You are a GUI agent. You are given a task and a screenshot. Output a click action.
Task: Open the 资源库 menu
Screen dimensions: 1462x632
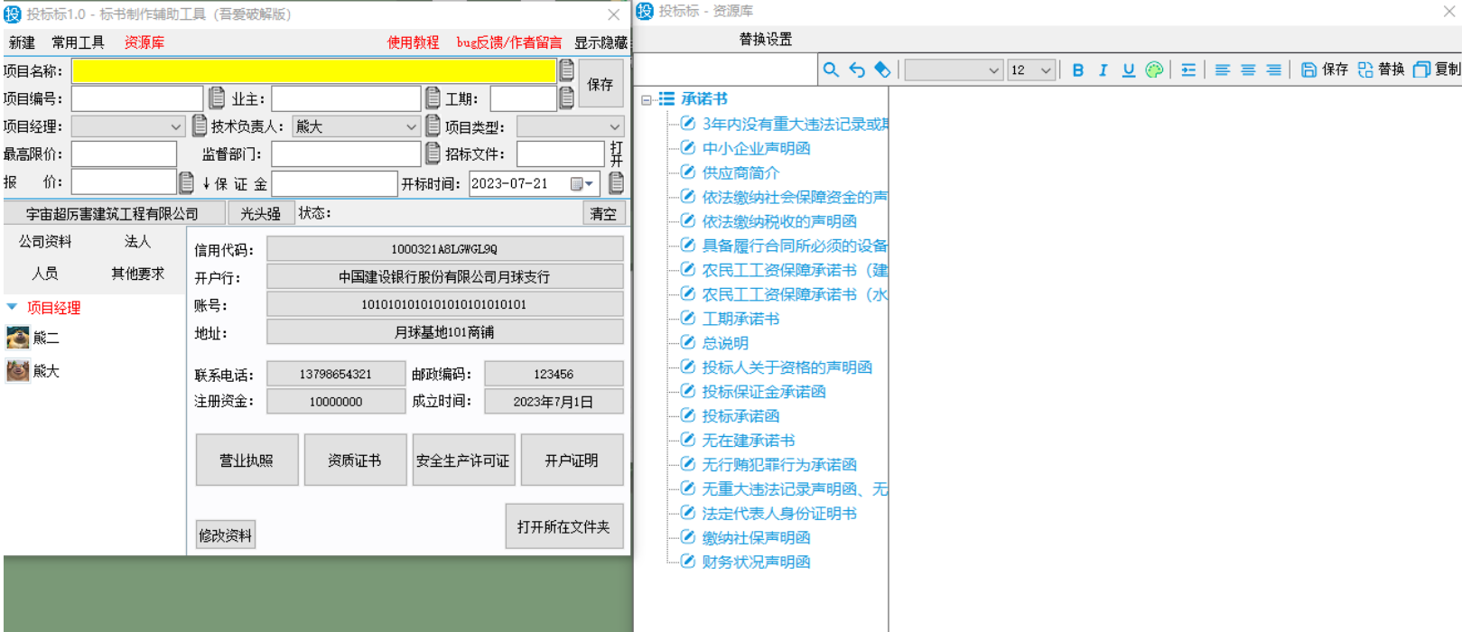tap(144, 42)
